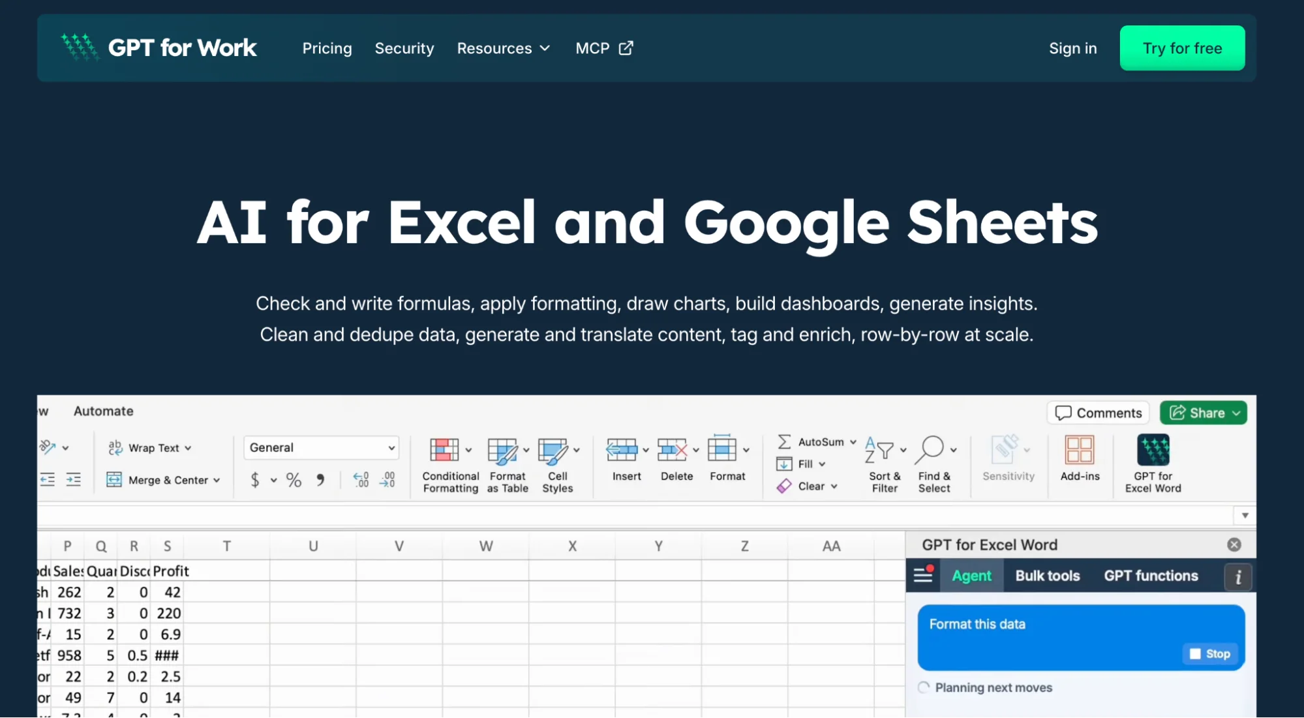Decrease the indent
This screenshot has width=1304, height=718.
[48, 481]
